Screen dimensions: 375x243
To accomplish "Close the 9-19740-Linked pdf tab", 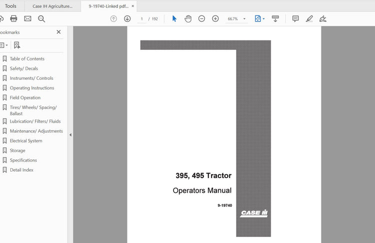I will 132,6.
